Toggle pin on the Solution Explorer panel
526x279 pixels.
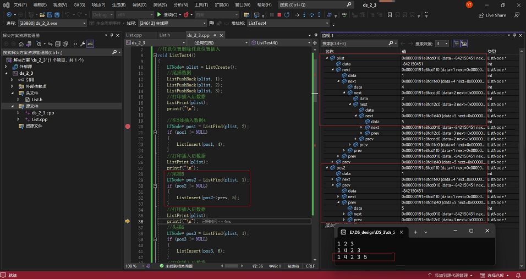pyautogui.click(x=112, y=35)
